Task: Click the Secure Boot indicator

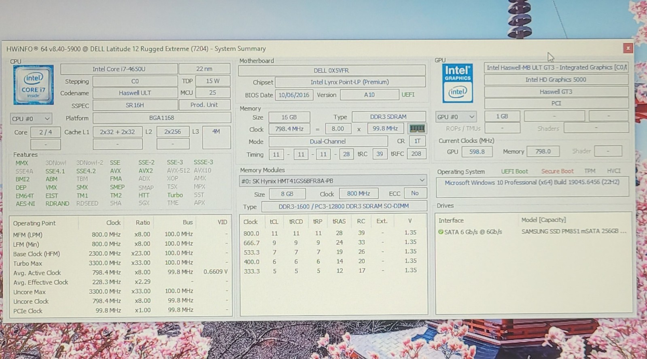Action: 558,171
